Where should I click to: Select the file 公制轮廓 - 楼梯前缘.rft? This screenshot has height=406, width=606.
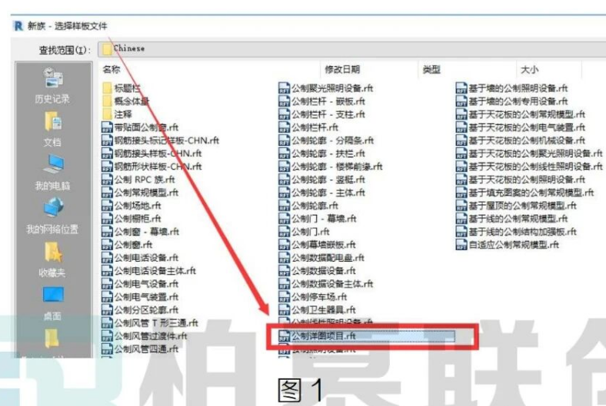[x=331, y=167]
